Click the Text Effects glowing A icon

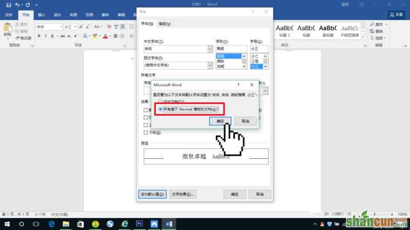point(85,36)
